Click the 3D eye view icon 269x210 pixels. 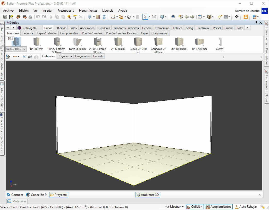104,17
